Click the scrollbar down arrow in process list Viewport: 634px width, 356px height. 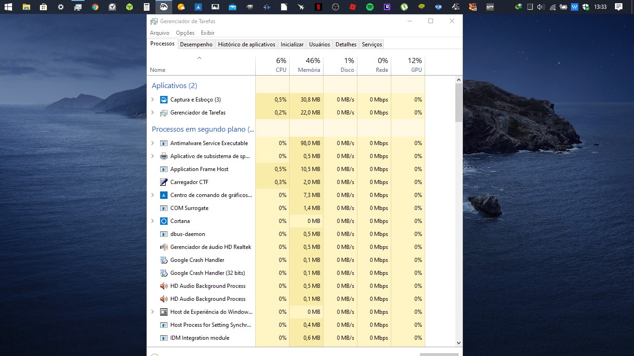coord(459,343)
